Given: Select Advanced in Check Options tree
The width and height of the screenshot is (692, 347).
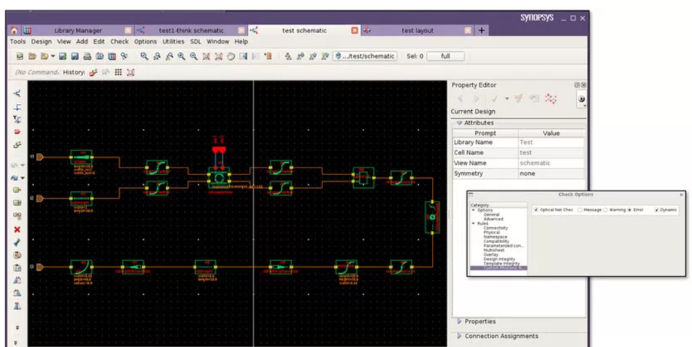Looking at the screenshot, I should pyautogui.click(x=493, y=219).
